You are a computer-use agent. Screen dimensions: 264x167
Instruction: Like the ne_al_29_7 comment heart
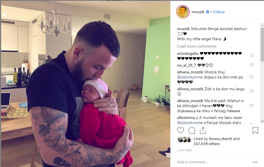tap(252, 65)
